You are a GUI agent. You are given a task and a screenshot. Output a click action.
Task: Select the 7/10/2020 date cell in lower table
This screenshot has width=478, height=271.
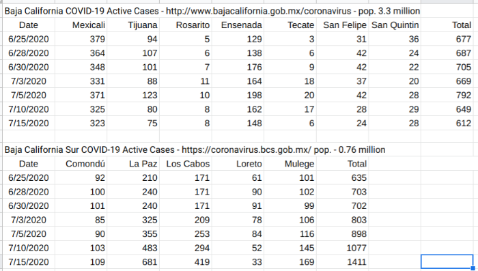(x=29, y=248)
